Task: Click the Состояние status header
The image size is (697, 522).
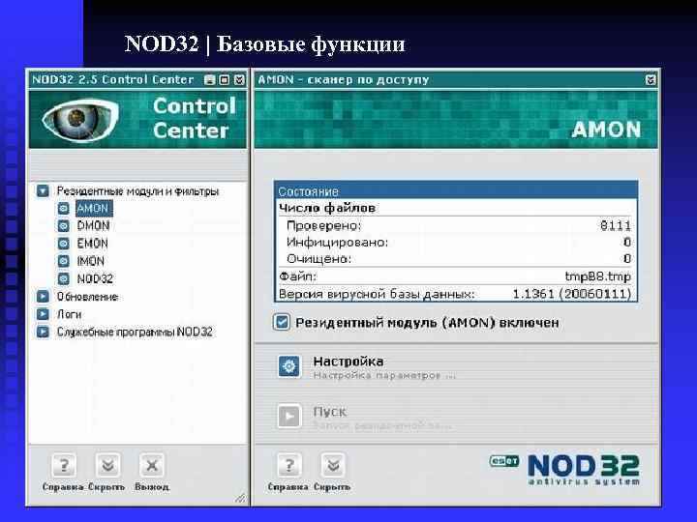Action: pyautogui.click(x=456, y=191)
